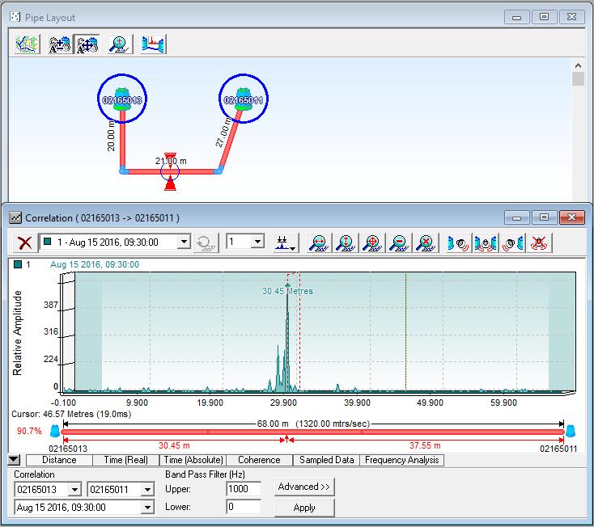Switch to the Distance tab
Image resolution: width=594 pixels, height=527 pixels.
pyautogui.click(x=59, y=460)
